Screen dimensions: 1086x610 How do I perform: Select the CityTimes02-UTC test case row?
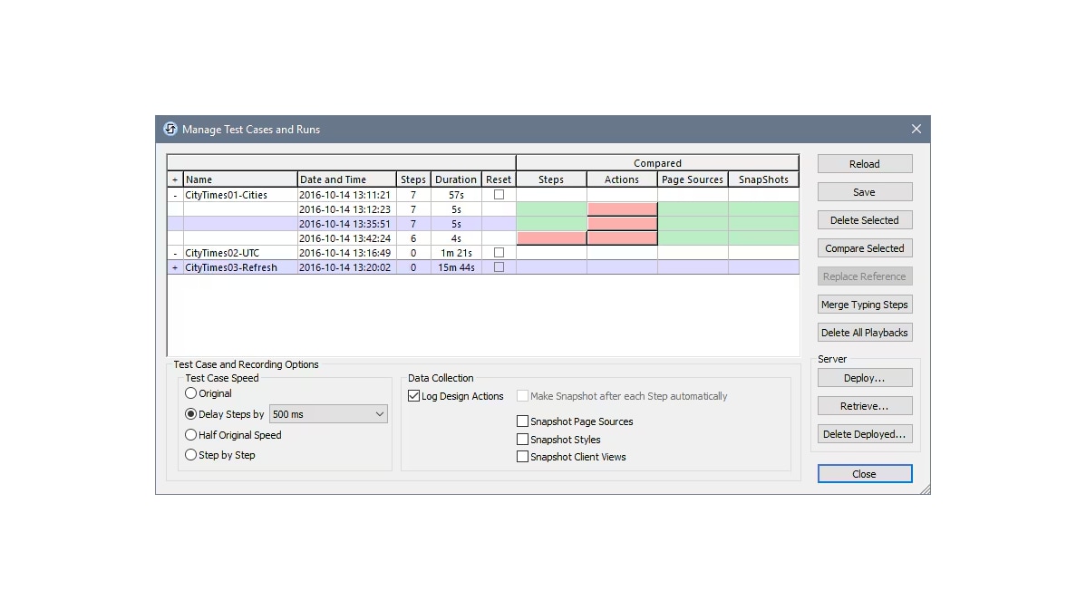tap(239, 253)
